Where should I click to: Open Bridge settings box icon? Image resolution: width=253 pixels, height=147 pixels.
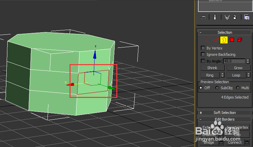(221, 142)
